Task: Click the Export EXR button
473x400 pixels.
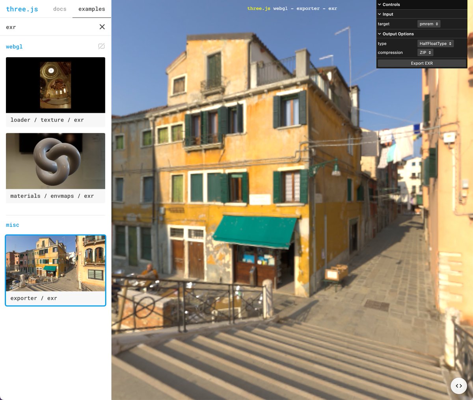Action: point(422,63)
